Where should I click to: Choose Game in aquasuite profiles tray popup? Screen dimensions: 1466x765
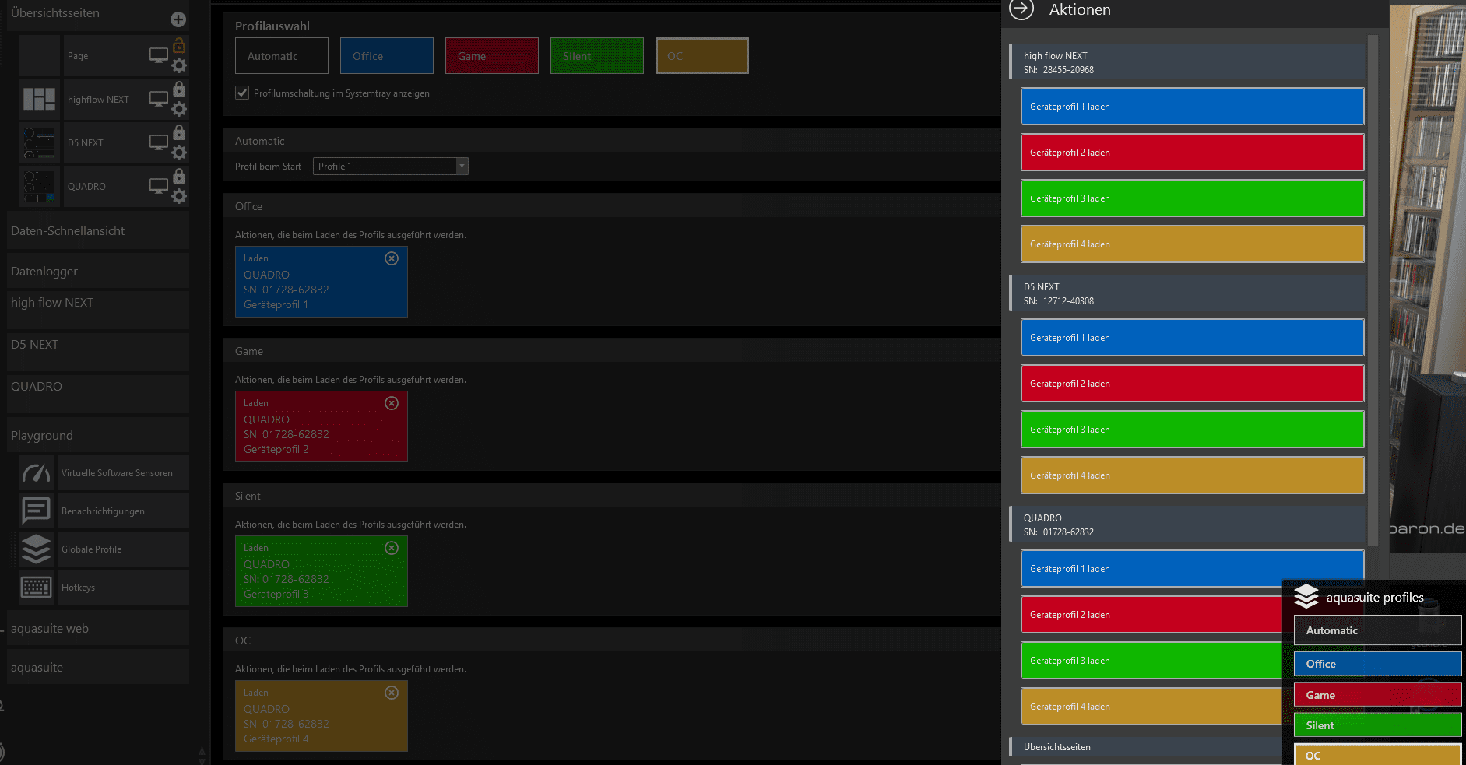point(1377,695)
